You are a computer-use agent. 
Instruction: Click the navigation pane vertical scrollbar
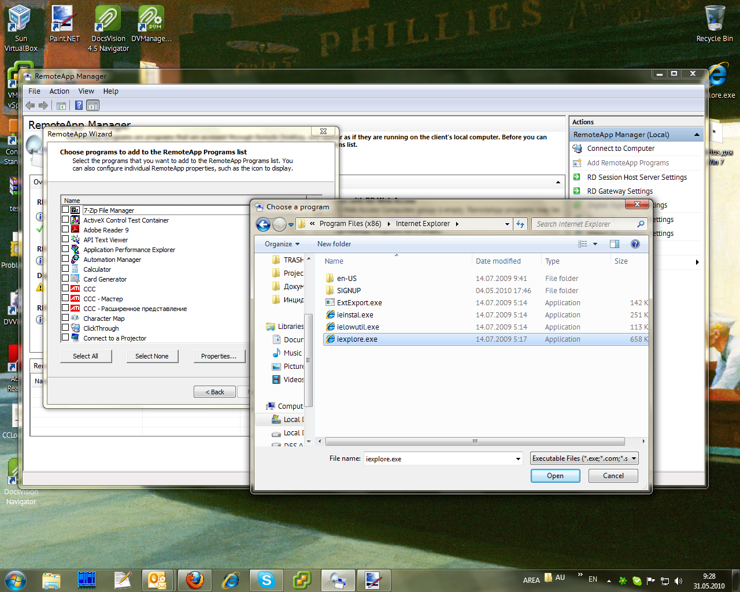(x=309, y=360)
